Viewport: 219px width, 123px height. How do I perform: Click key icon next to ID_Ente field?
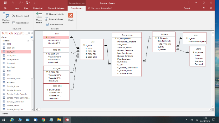[x=187, y=38]
